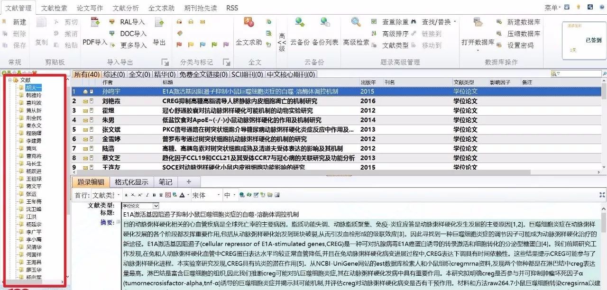607x290 pixels.
Task: Click the 导出 export icon
Action: coord(159,22)
